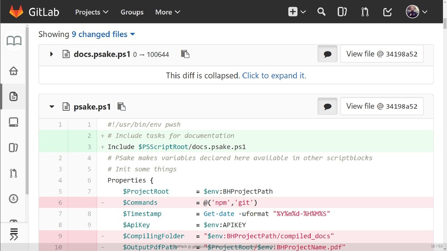Image resolution: width=447 pixels, height=251 pixels.
Task: Open the to-do list checkmark icon
Action: [387, 12]
